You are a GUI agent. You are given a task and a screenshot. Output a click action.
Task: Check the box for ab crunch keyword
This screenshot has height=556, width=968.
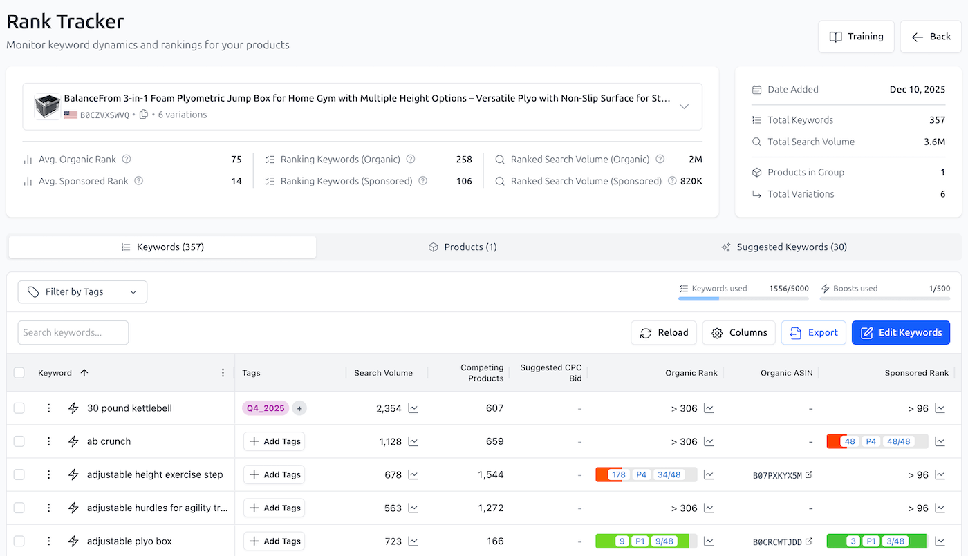tap(19, 441)
